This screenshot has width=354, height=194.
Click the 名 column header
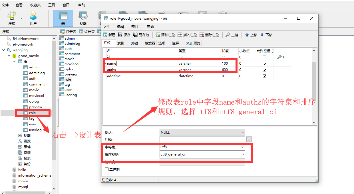point(142,51)
